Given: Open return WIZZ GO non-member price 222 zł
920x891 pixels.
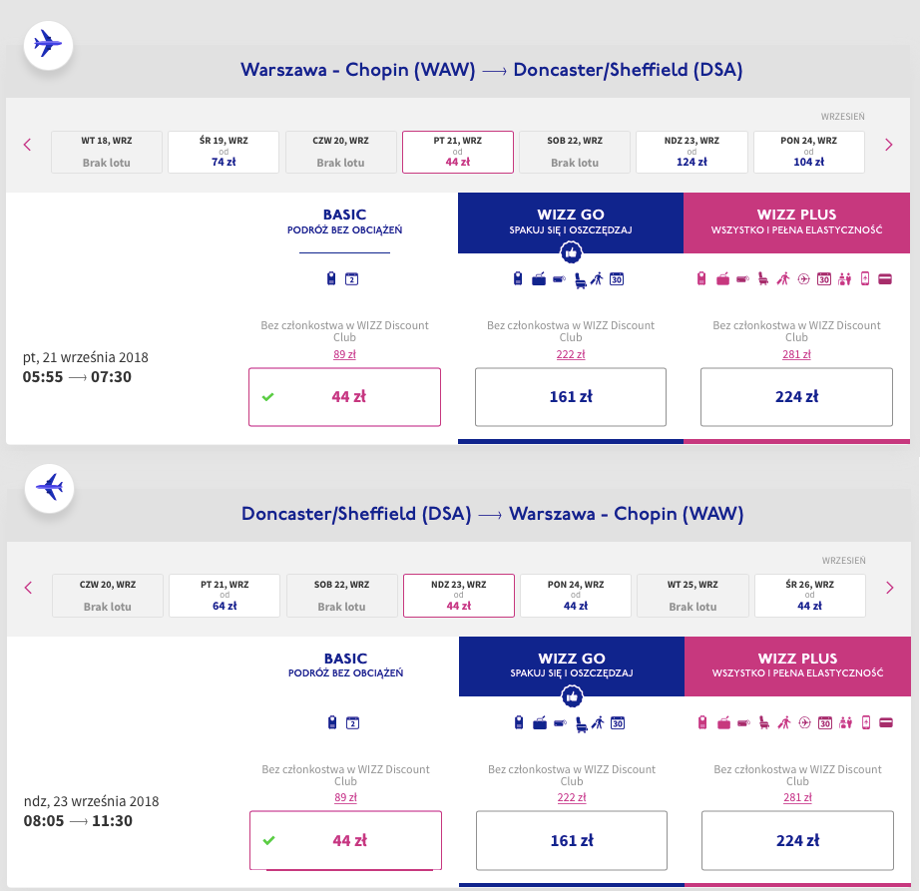Looking at the screenshot, I should [x=572, y=798].
